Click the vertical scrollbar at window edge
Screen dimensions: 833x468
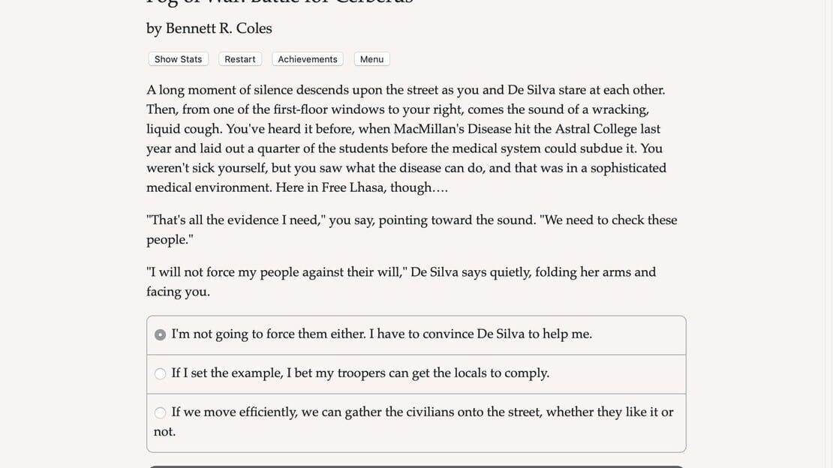click(829, 234)
